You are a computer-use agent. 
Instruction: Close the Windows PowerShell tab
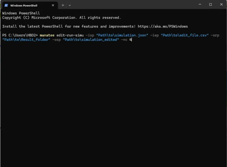53,5
